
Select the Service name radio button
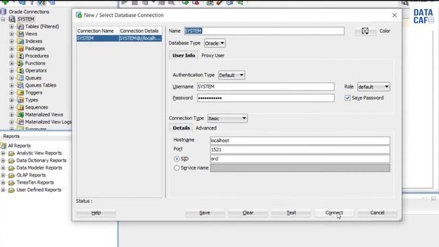coord(177,168)
